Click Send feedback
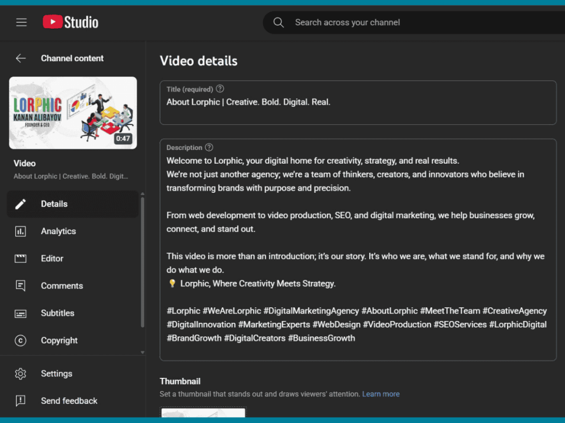 68,401
